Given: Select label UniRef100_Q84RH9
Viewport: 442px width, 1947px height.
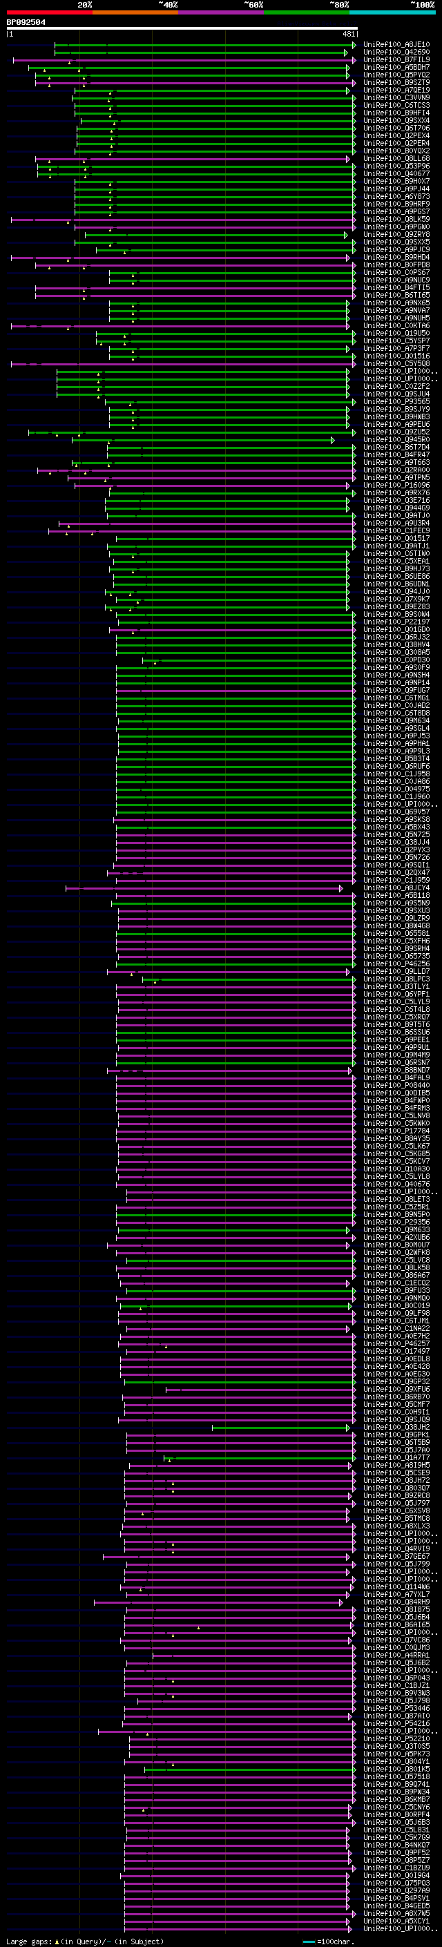Looking at the screenshot, I should (x=396, y=1602).
